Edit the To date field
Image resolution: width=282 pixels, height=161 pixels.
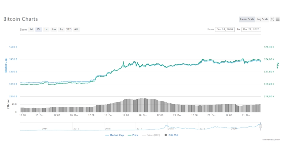pyautogui.click(x=251, y=30)
